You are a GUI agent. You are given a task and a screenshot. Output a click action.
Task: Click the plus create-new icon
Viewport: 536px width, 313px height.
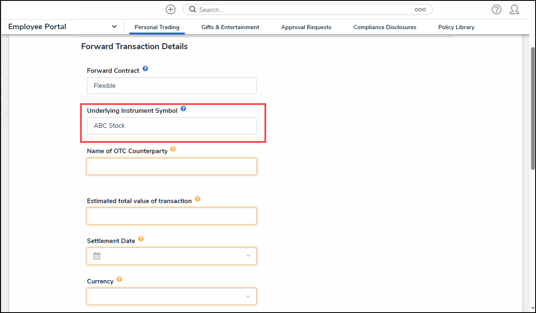click(x=171, y=10)
